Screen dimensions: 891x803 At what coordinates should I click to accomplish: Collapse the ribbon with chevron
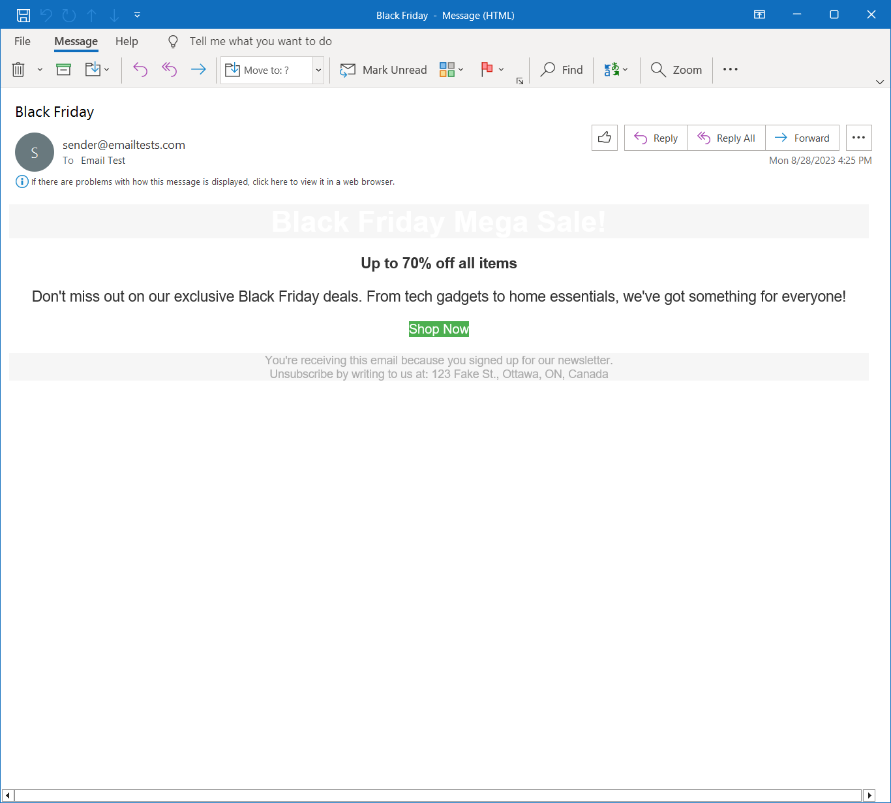point(880,82)
